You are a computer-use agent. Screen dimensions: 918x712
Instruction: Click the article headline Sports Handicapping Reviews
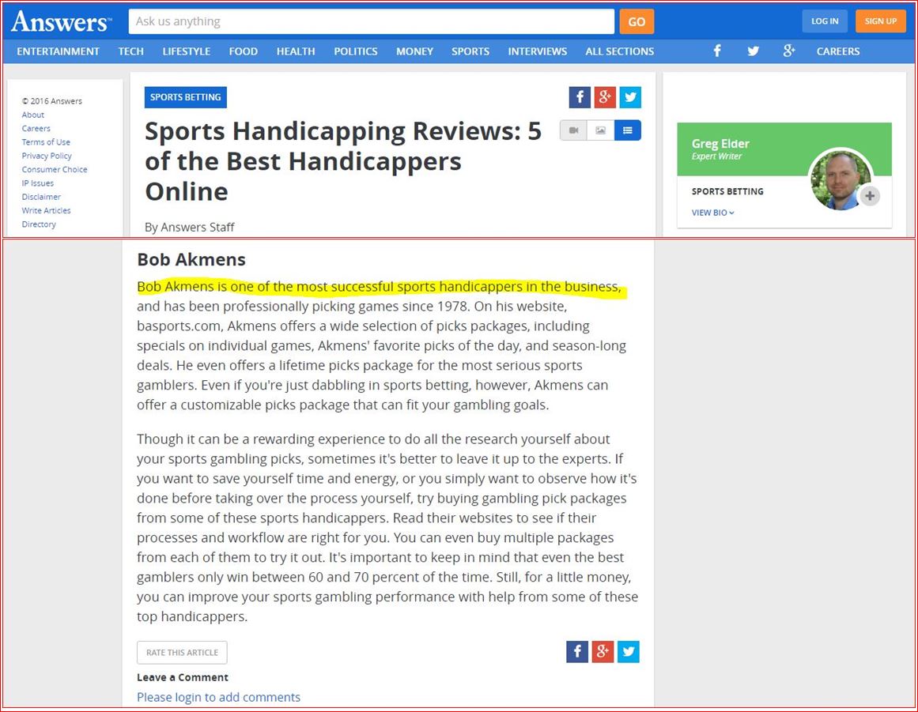tap(343, 161)
